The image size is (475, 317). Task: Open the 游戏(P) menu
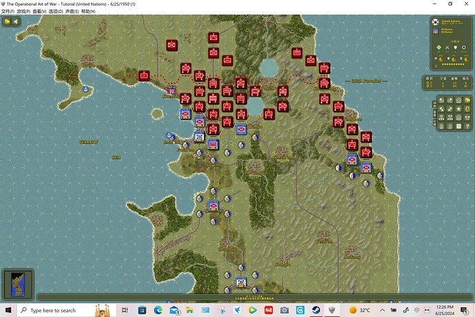(x=23, y=12)
